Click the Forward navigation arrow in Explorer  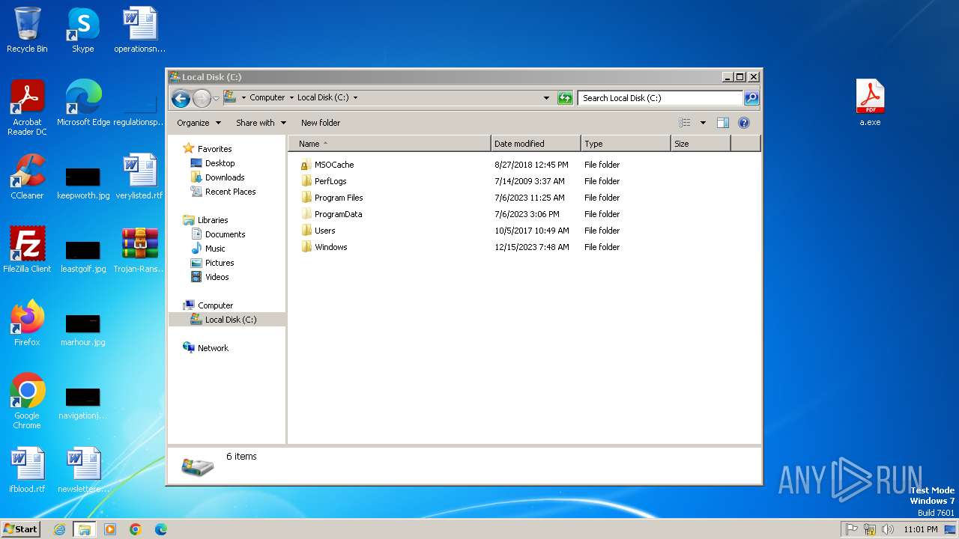click(202, 98)
